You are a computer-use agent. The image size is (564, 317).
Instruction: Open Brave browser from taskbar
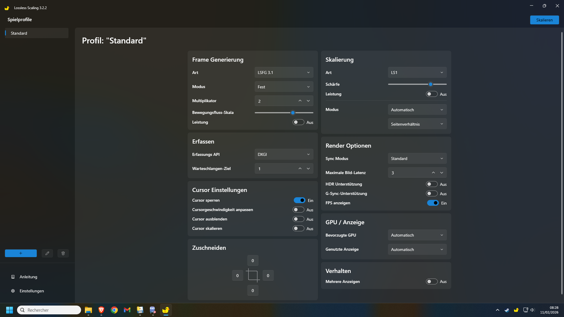pyautogui.click(x=101, y=310)
